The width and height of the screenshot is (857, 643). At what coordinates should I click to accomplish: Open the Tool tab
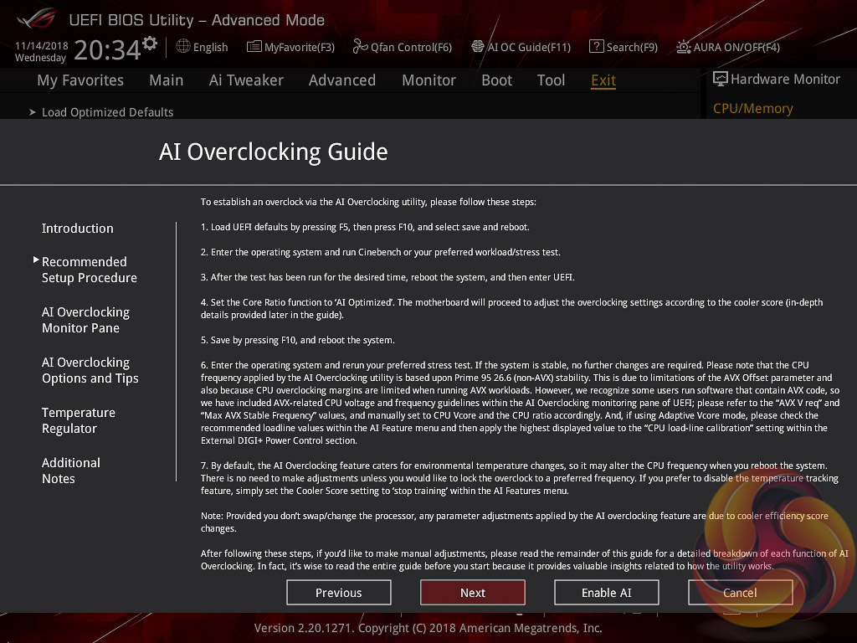[551, 80]
